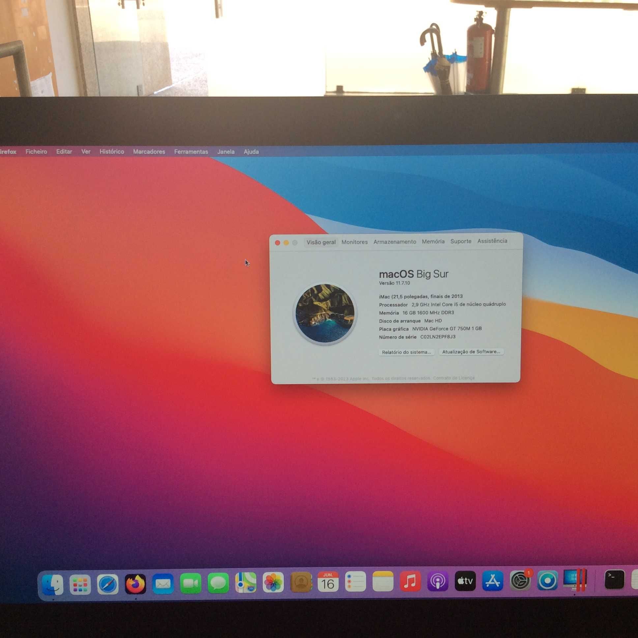The image size is (638, 638).
Task: Open System Preferences with the red badge
Action: coord(520,580)
